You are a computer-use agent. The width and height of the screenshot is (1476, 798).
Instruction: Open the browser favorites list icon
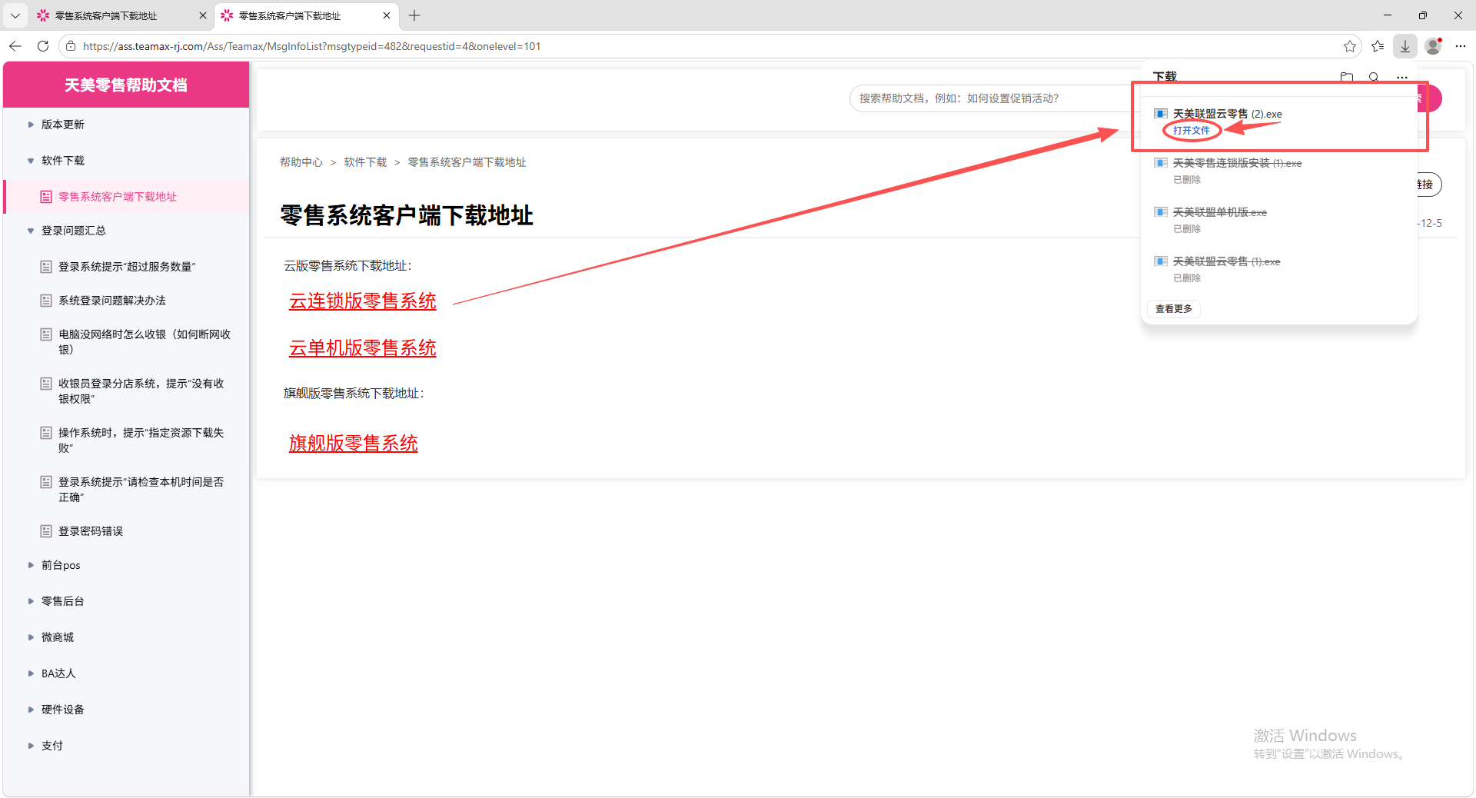coord(1378,46)
